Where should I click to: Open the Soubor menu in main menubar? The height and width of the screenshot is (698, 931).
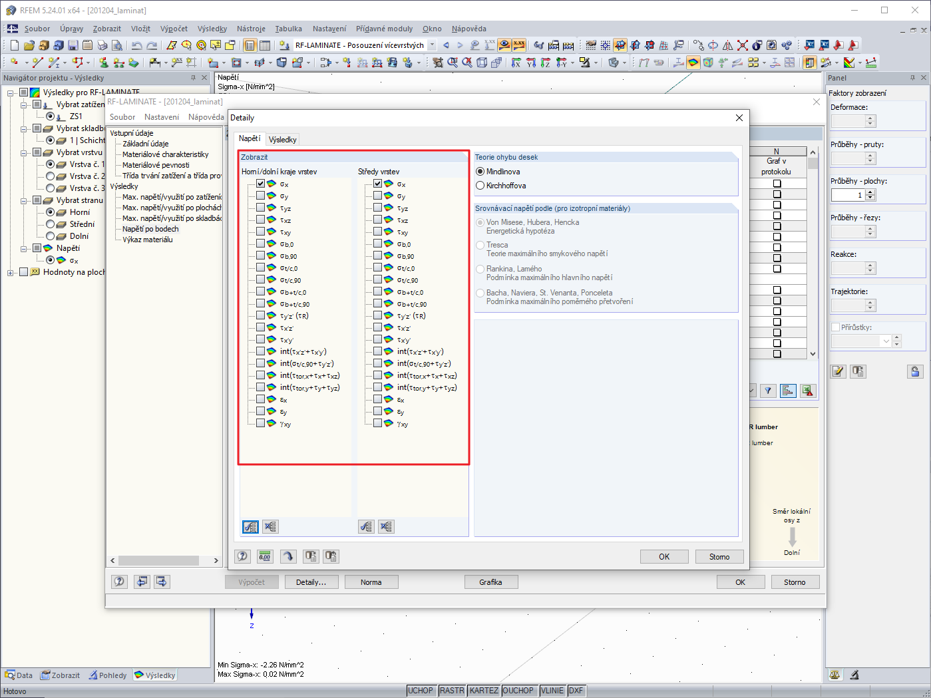(37, 29)
